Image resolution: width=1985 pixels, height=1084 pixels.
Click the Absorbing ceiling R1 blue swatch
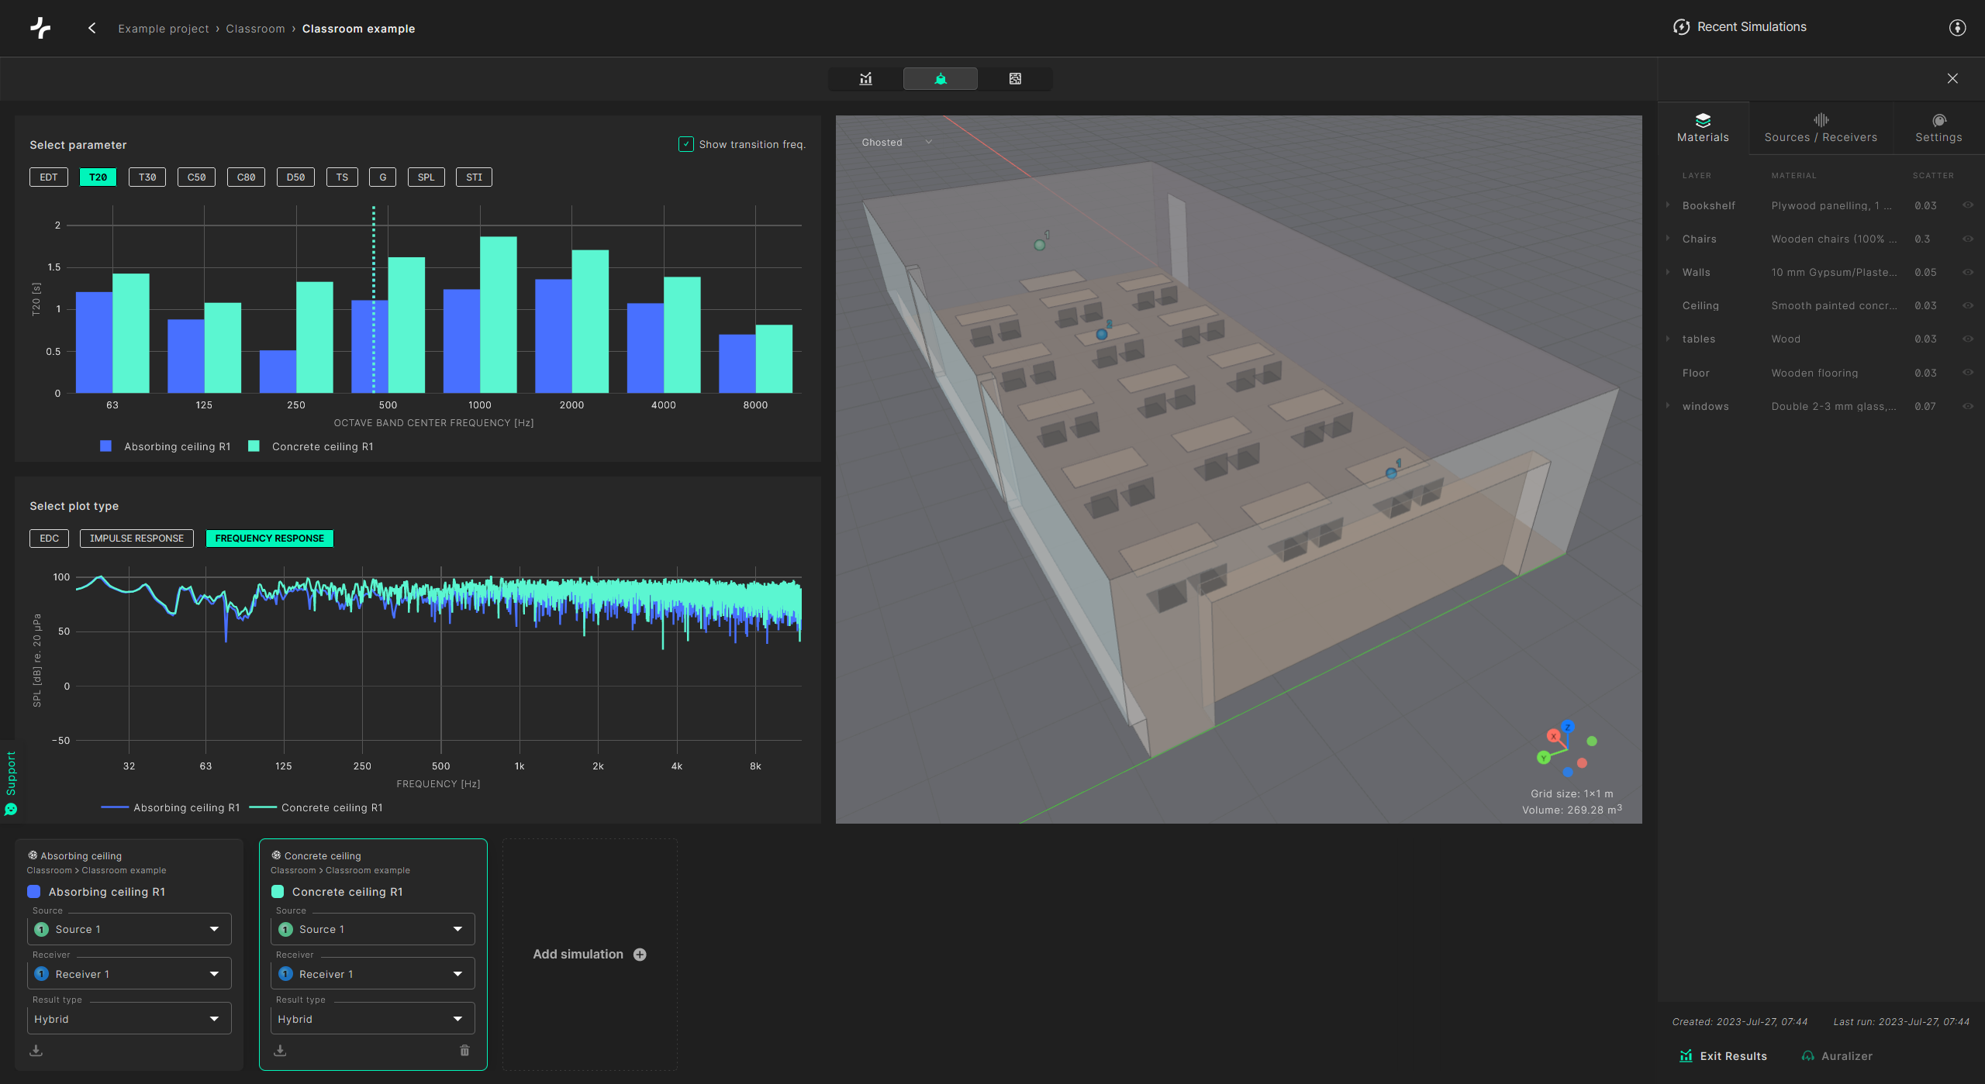coord(34,892)
